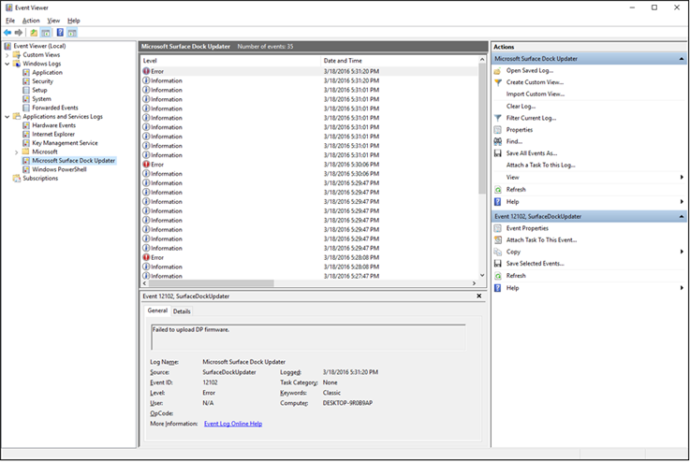This screenshot has height=462, width=690.
Task: Click Save All Events As disk icon
Action: coord(498,153)
